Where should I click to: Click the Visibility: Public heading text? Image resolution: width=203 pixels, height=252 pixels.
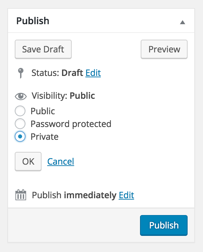(x=63, y=96)
